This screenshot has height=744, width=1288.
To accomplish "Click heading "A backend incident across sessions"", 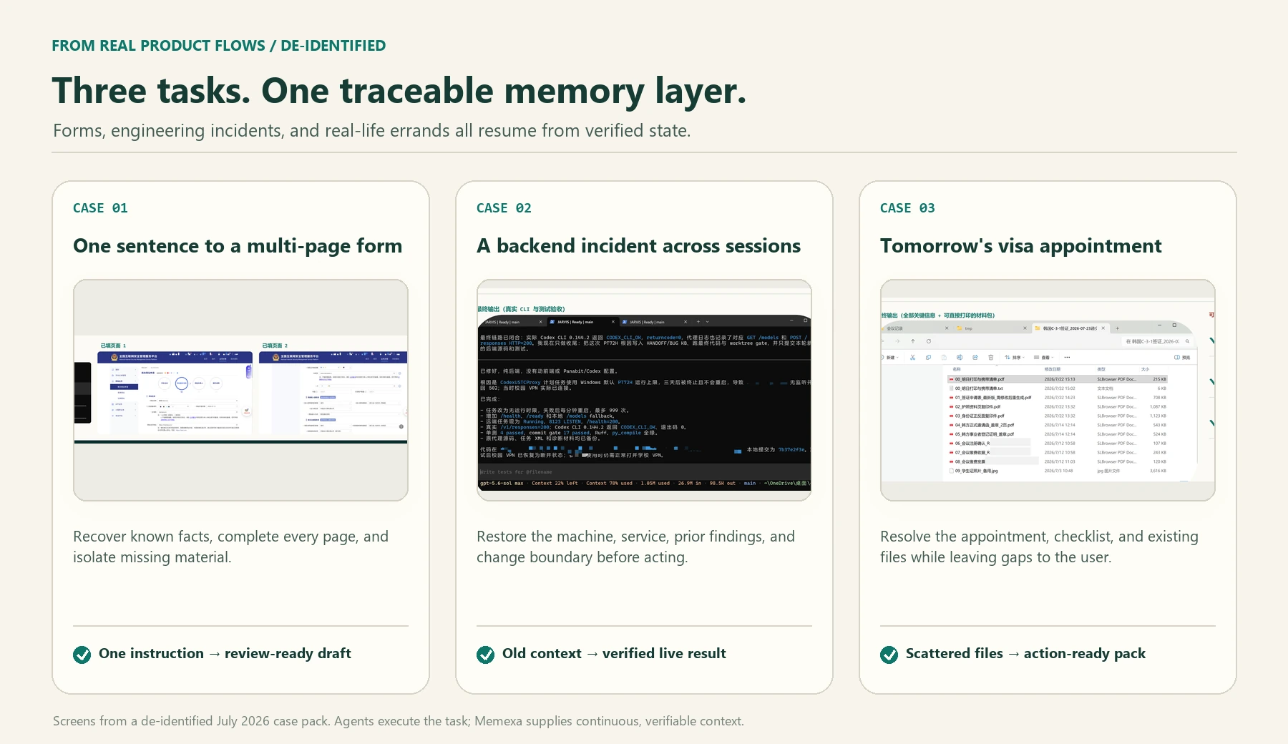I will coord(638,246).
